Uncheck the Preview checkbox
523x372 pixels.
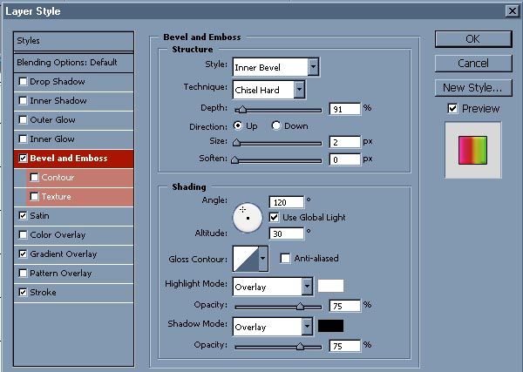tap(452, 108)
